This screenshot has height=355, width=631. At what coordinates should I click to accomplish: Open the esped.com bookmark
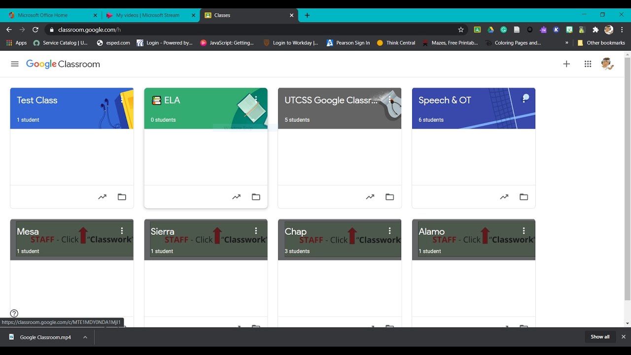[113, 43]
